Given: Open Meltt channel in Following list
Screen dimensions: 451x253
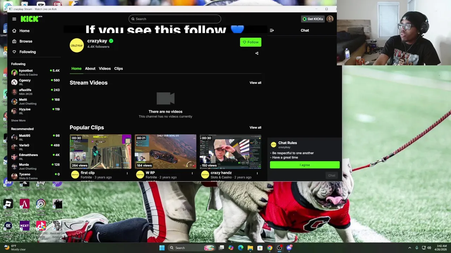Looking at the screenshot, I should point(35,102).
